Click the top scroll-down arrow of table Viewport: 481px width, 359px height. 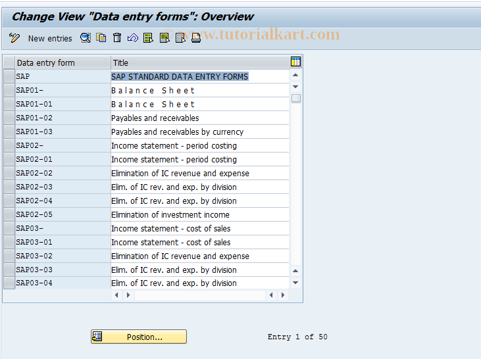(x=295, y=87)
